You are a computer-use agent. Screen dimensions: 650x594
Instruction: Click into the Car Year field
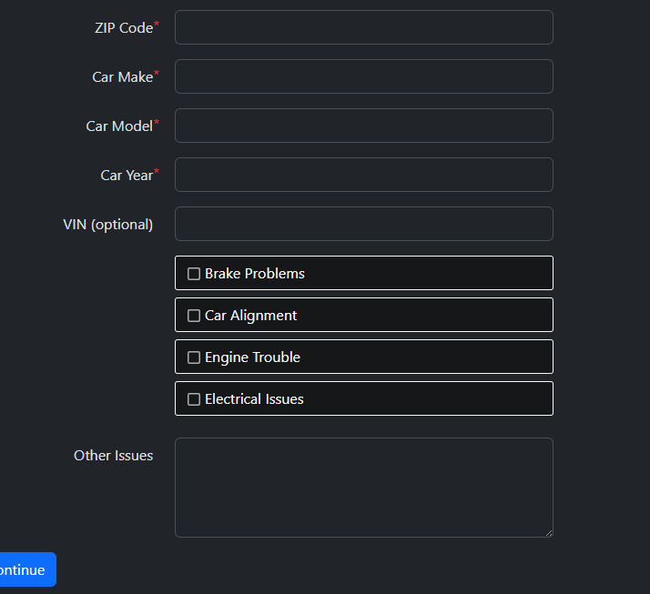click(364, 175)
